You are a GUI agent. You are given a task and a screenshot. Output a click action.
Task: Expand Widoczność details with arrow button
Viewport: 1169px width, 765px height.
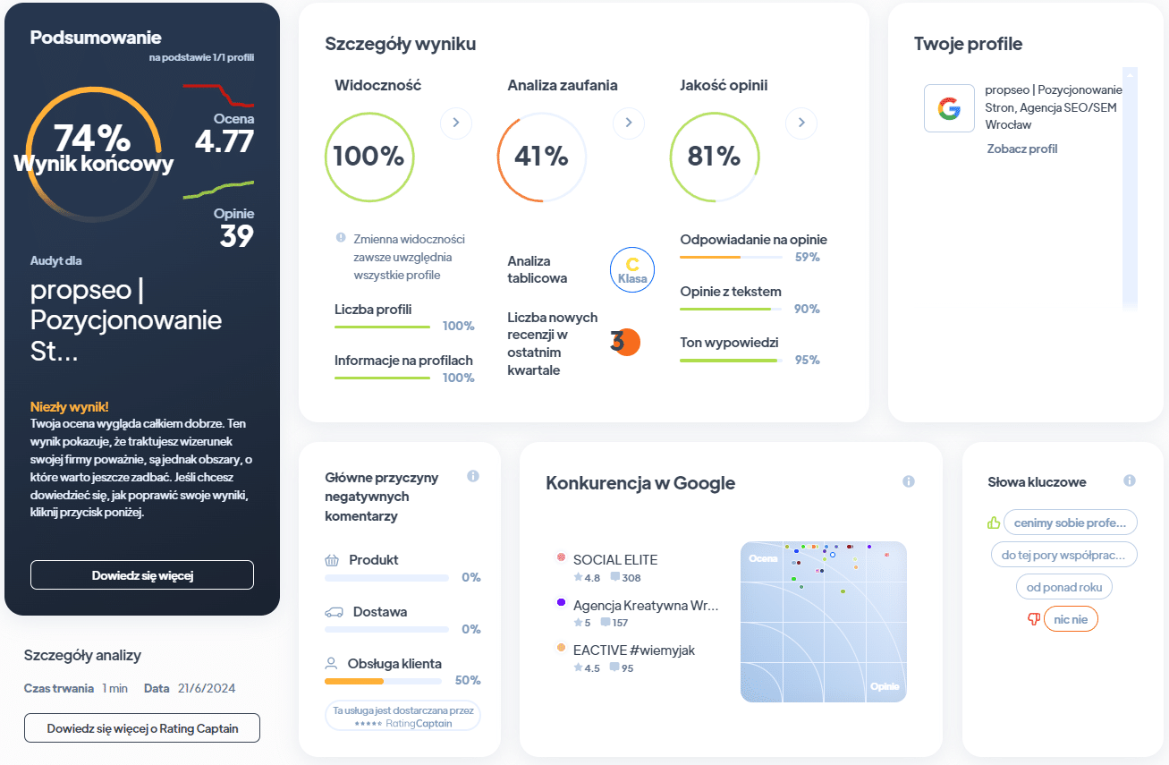456,123
